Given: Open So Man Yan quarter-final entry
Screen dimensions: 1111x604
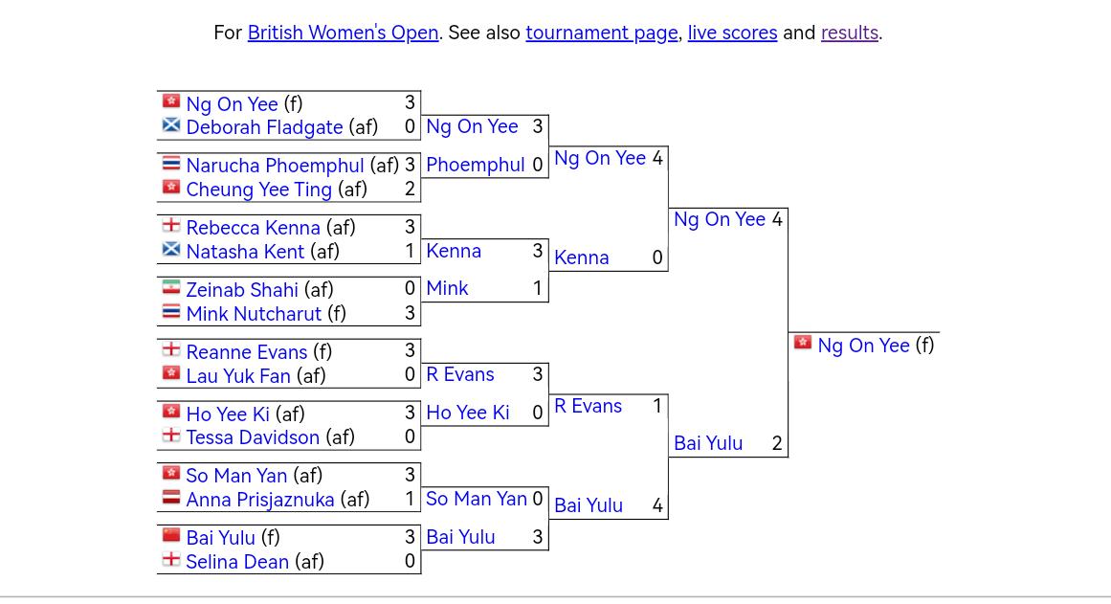Looking at the screenshot, I should 477,499.
